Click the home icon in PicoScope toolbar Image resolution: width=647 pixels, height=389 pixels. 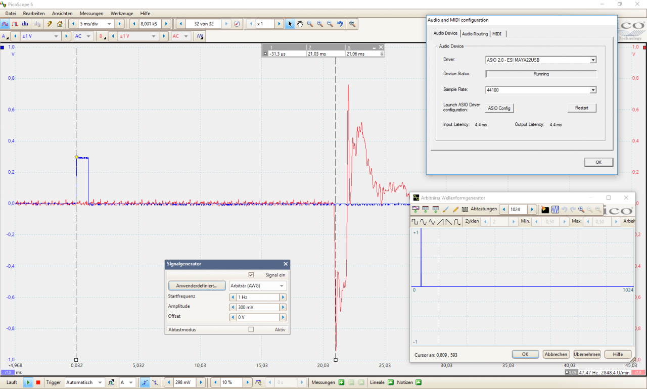[60, 24]
